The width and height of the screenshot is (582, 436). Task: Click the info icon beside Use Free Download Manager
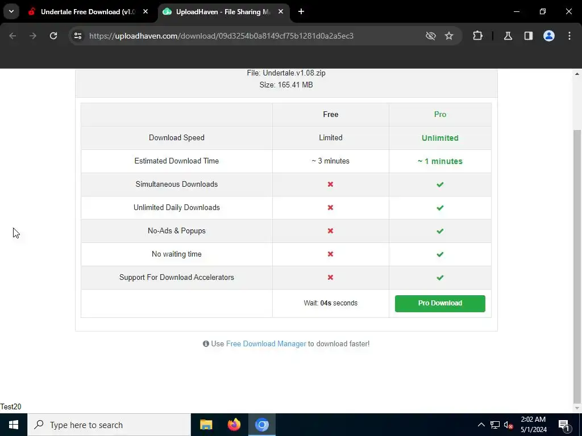pos(206,343)
